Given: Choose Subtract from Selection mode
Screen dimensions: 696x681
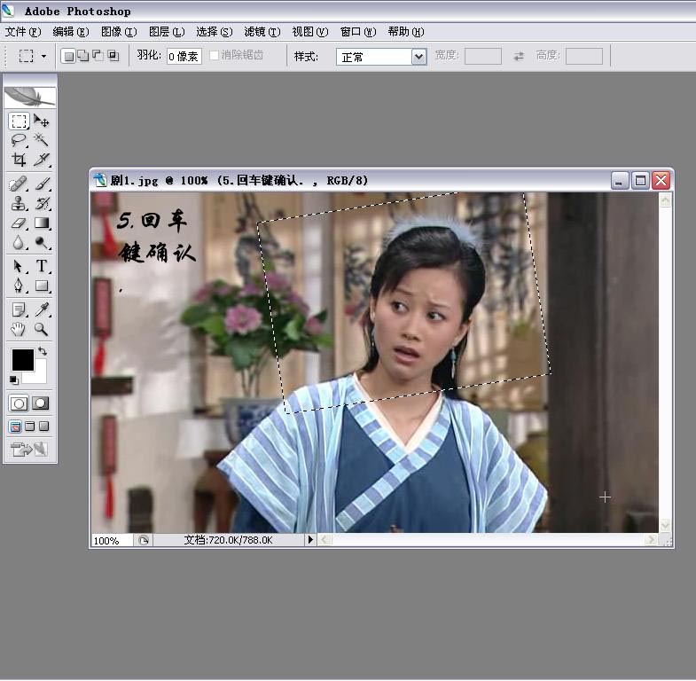Looking at the screenshot, I should coord(98,56).
